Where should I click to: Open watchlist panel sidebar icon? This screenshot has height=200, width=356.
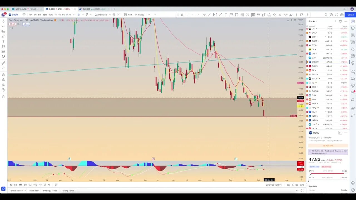(353, 21)
